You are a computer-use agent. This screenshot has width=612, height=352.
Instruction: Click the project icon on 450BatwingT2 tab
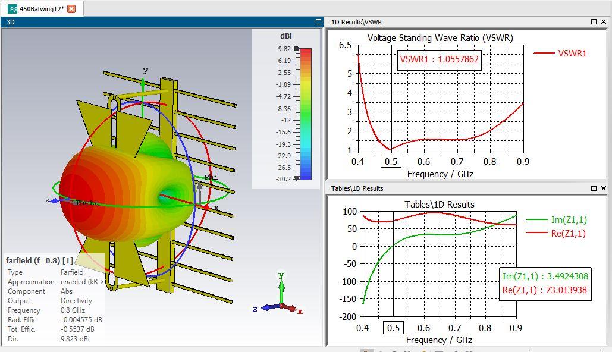(13, 8)
